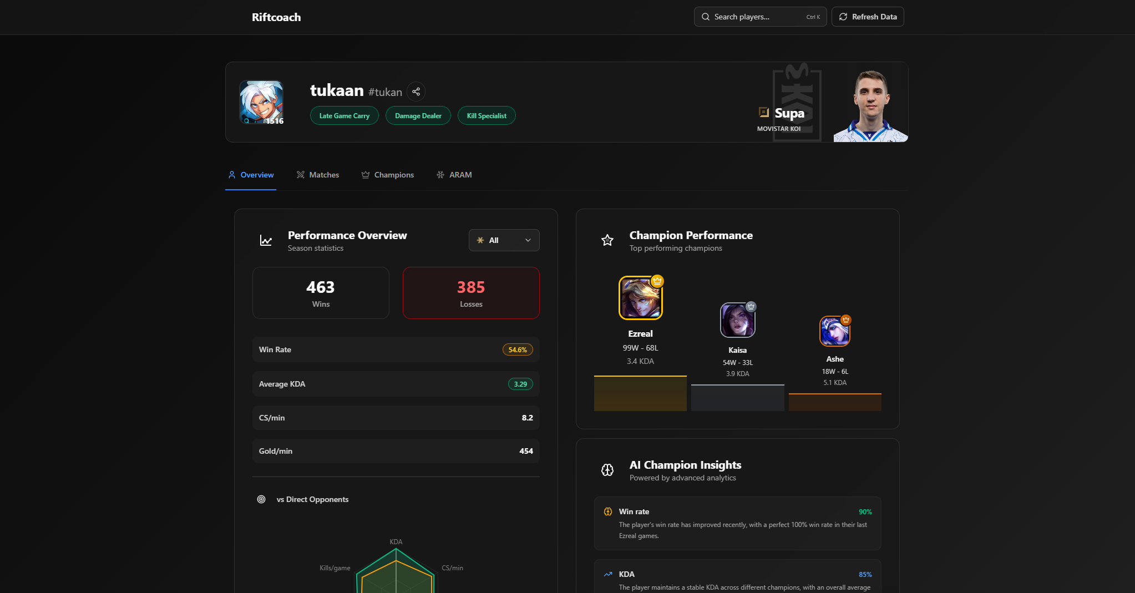The width and height of the screenshot is (1135, 593).
Task: Click the crossed swords Matches icon
Action: pos(301,175)
